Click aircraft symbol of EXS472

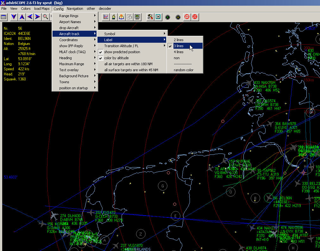[x=91, y=212]
